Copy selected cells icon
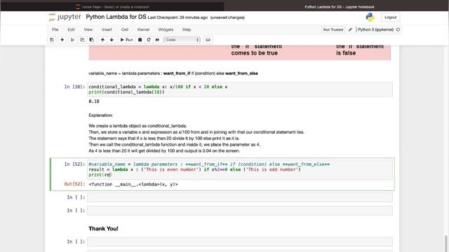Screen dimensions: 449x252 coord(82,40)
